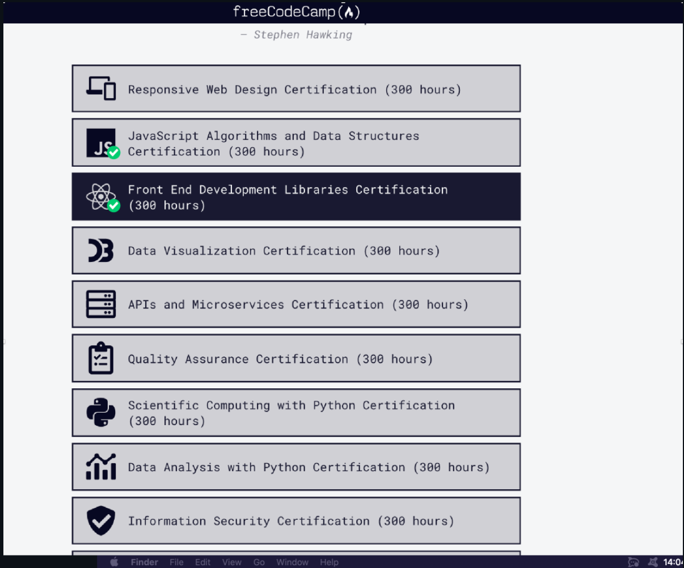Open Quality Assurance Certification

[296, 358]
